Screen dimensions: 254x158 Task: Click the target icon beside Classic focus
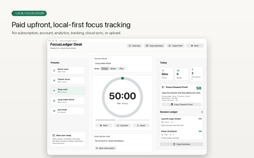click(54, 81)
